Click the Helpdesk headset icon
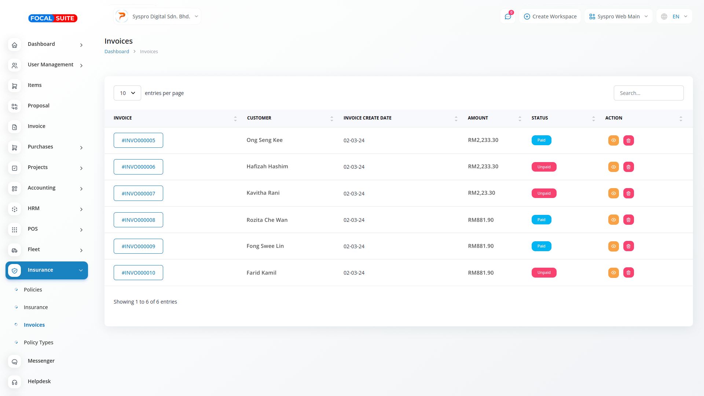Screen dimensions: 704x396 pyautogui.click(x=15, y=382)
